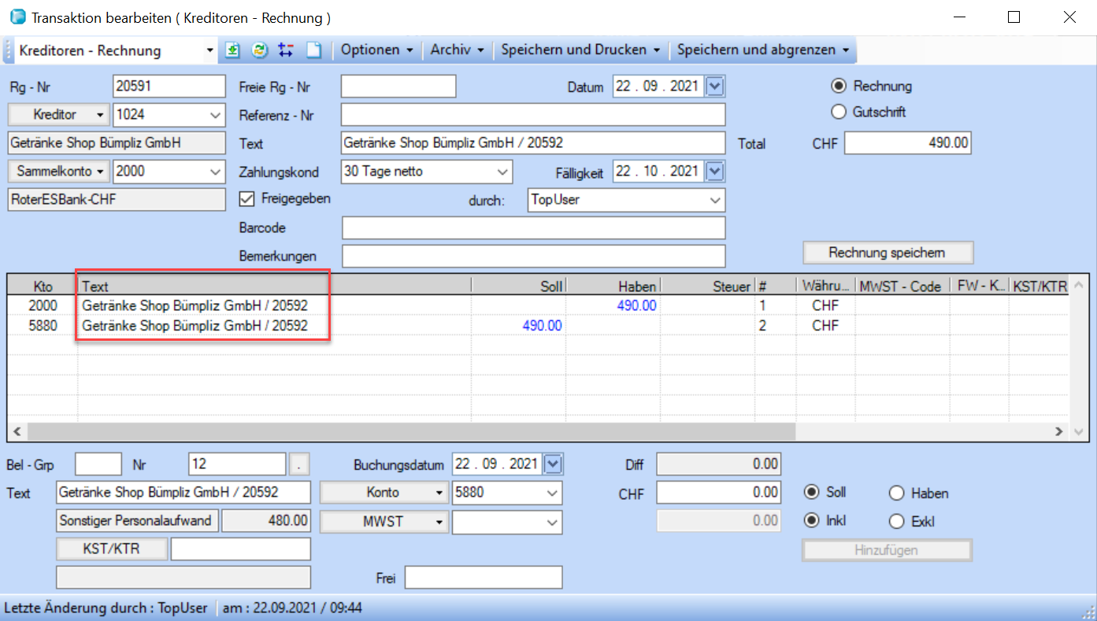Expand the Zahlungskond dropdown showing 30 Tage netto

coord(502,172)
